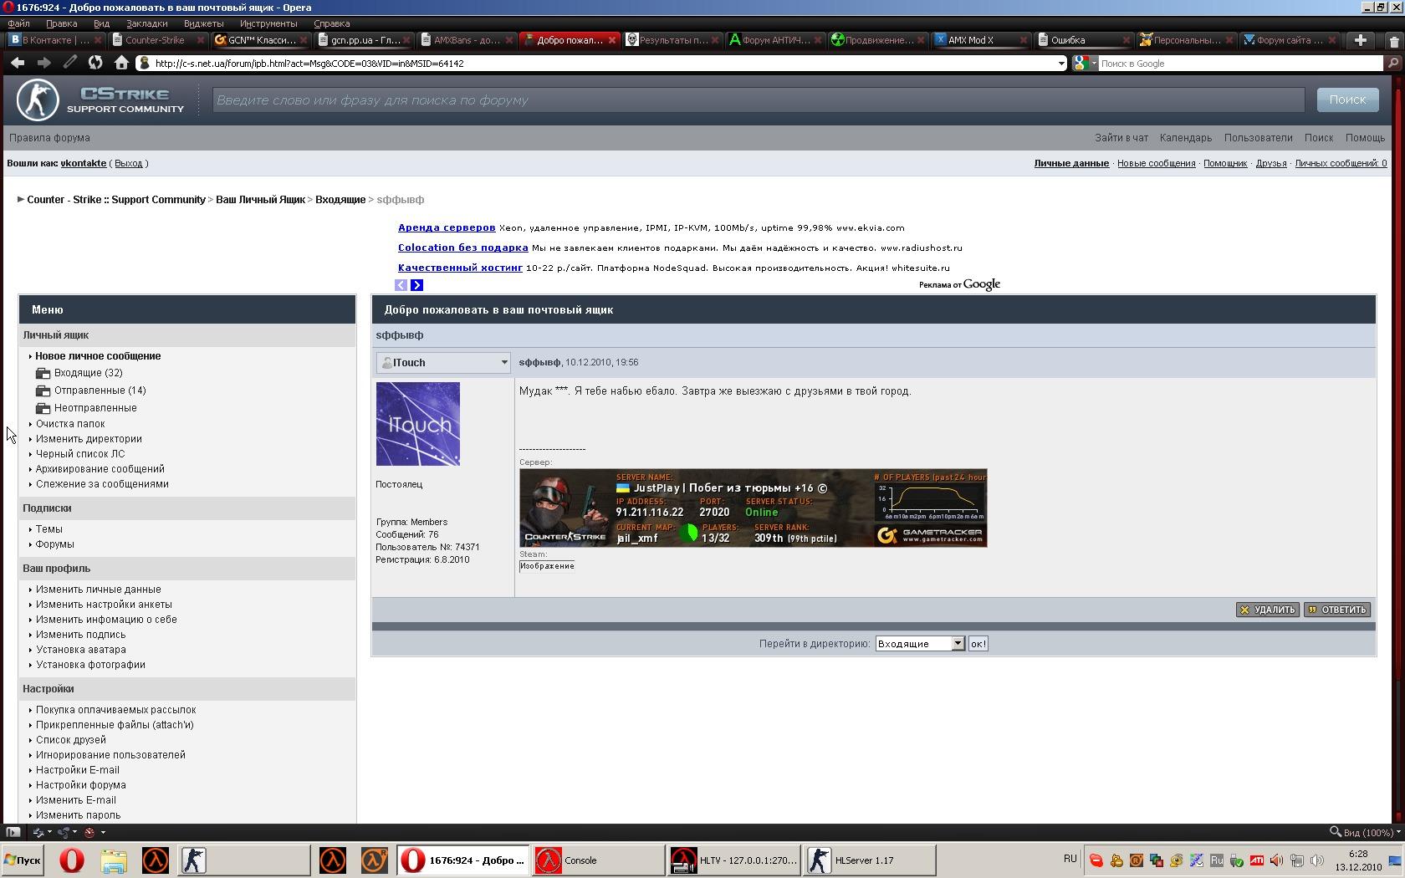Open the Правила форума link
Screen dimensions: 1405x878
(49, 138)
